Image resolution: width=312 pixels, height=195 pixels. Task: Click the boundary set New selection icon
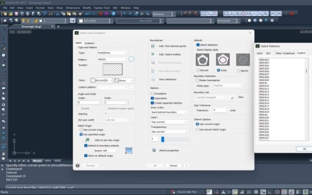tap(232, 98)
